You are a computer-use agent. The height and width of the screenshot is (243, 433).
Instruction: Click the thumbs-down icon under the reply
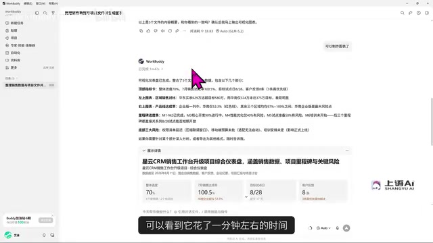coord(156,31)
